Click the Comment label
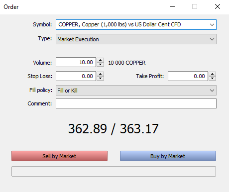 [40, 103]
